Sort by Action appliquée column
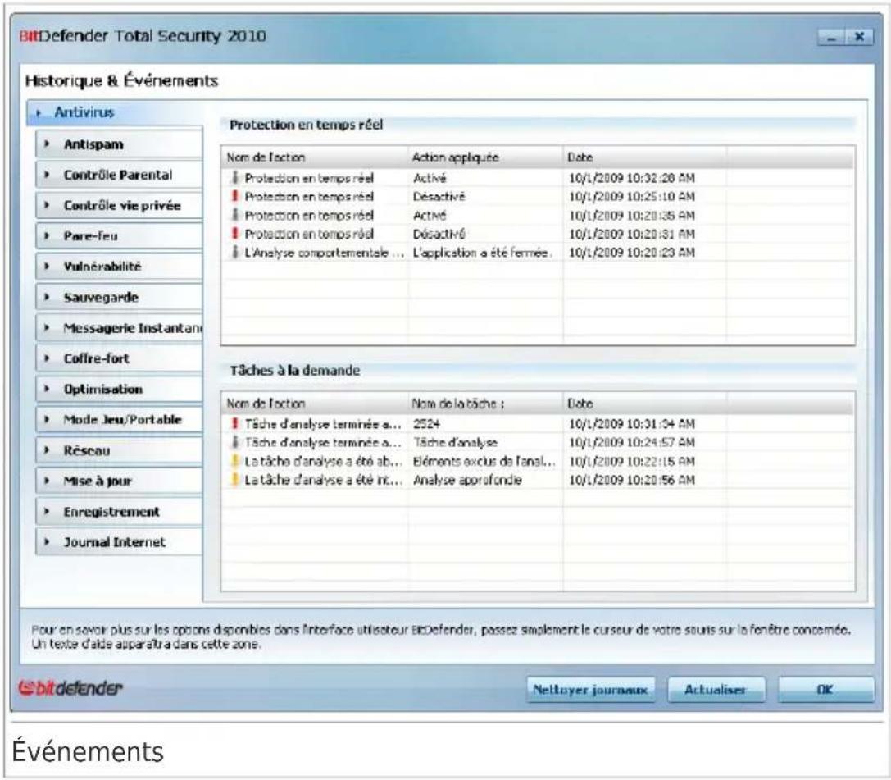 click(x=485, y=157)
